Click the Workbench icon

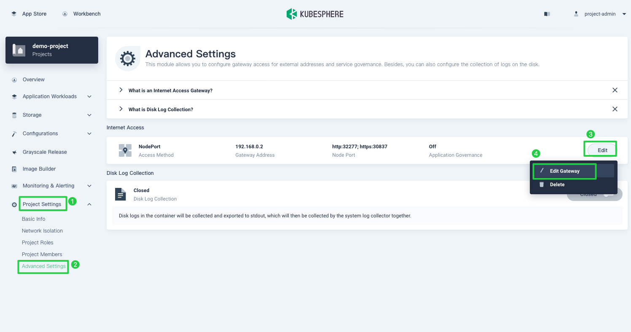64,13
